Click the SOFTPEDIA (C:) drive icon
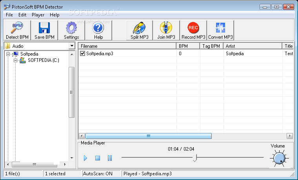 tap(23, 60)
